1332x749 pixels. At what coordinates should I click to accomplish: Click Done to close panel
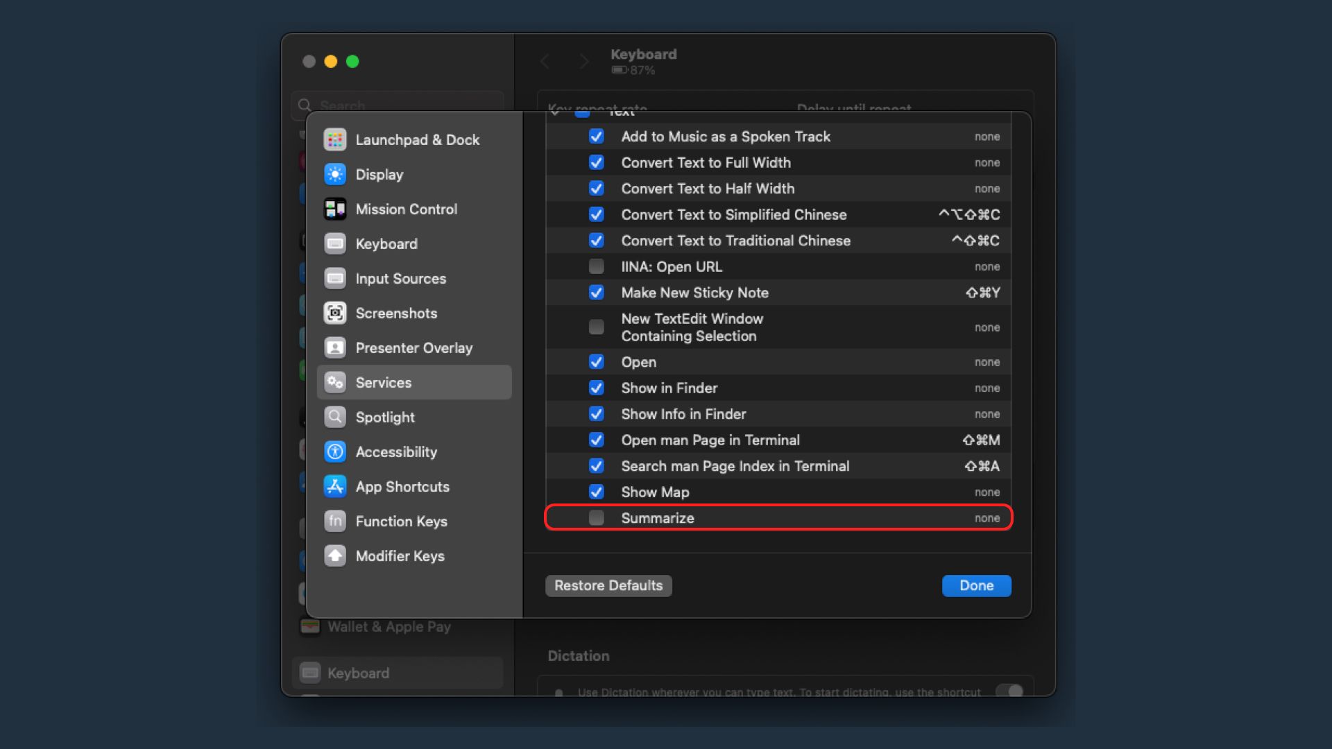coord(976,585)
